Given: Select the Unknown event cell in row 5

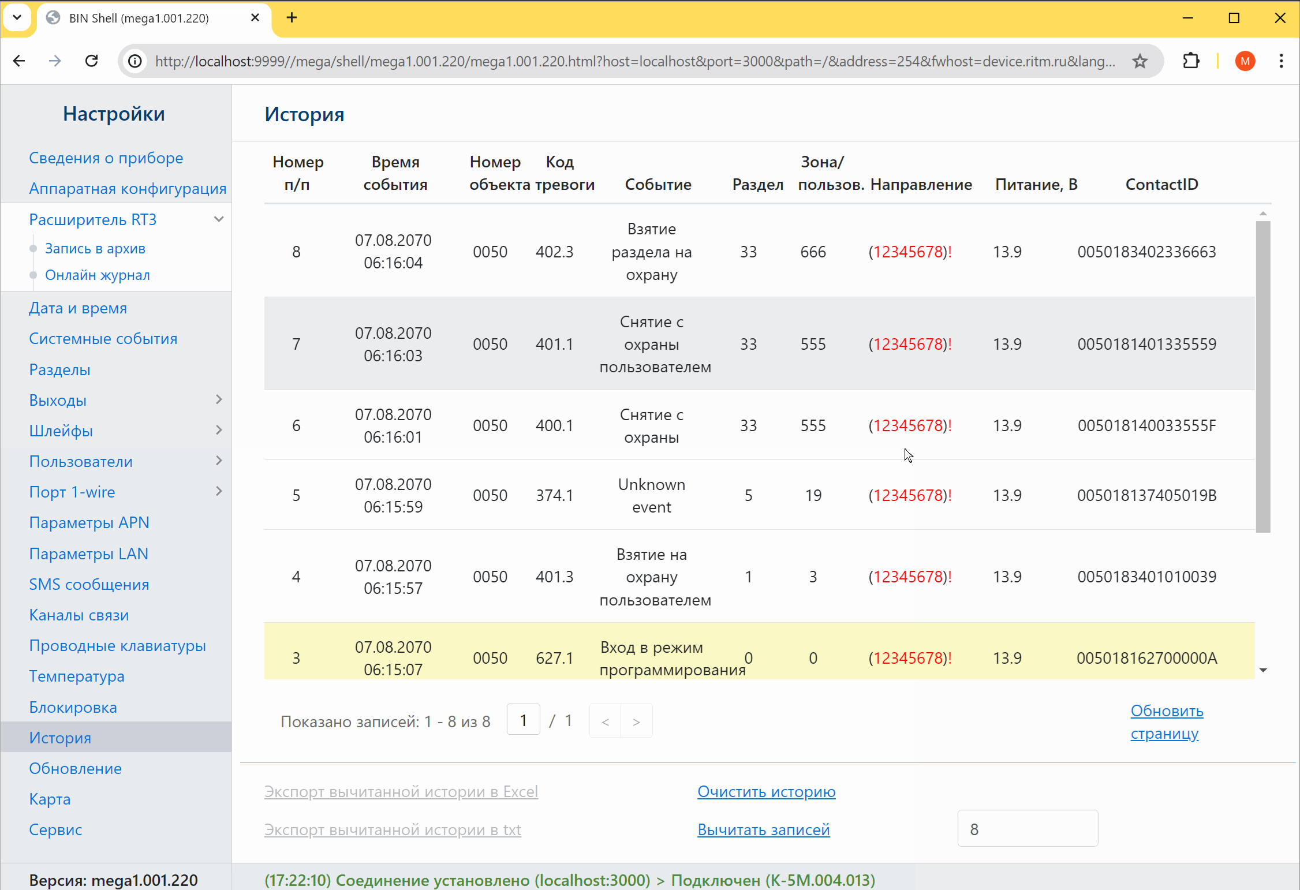Looking at the screenshot, I should coord(652,495).
